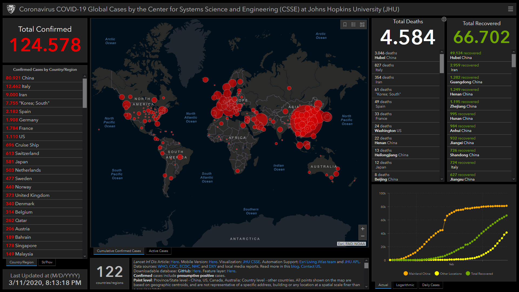Open the JHU APL link

pos(352,262)
